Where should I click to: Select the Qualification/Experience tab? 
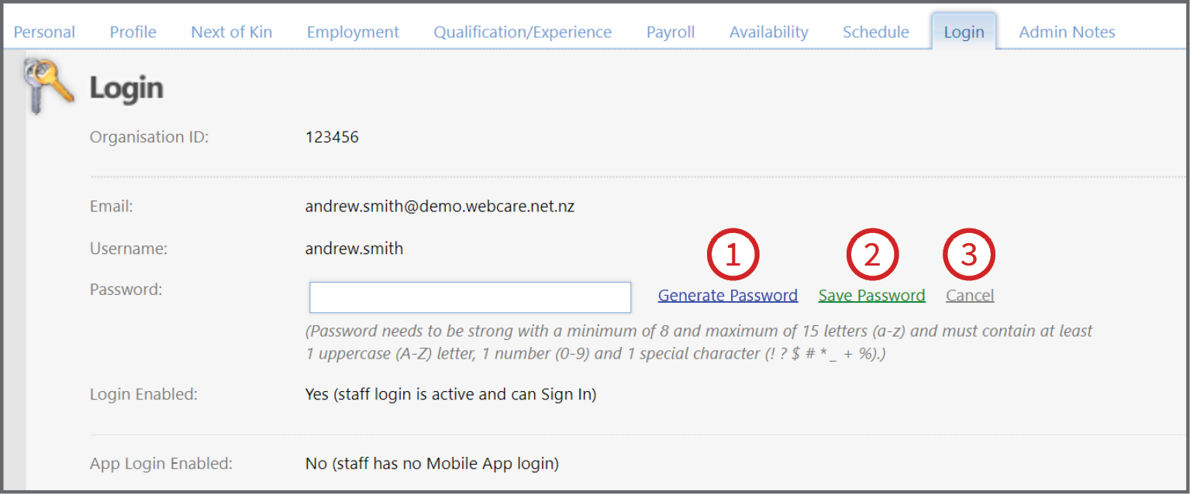[x=523, y=32]
